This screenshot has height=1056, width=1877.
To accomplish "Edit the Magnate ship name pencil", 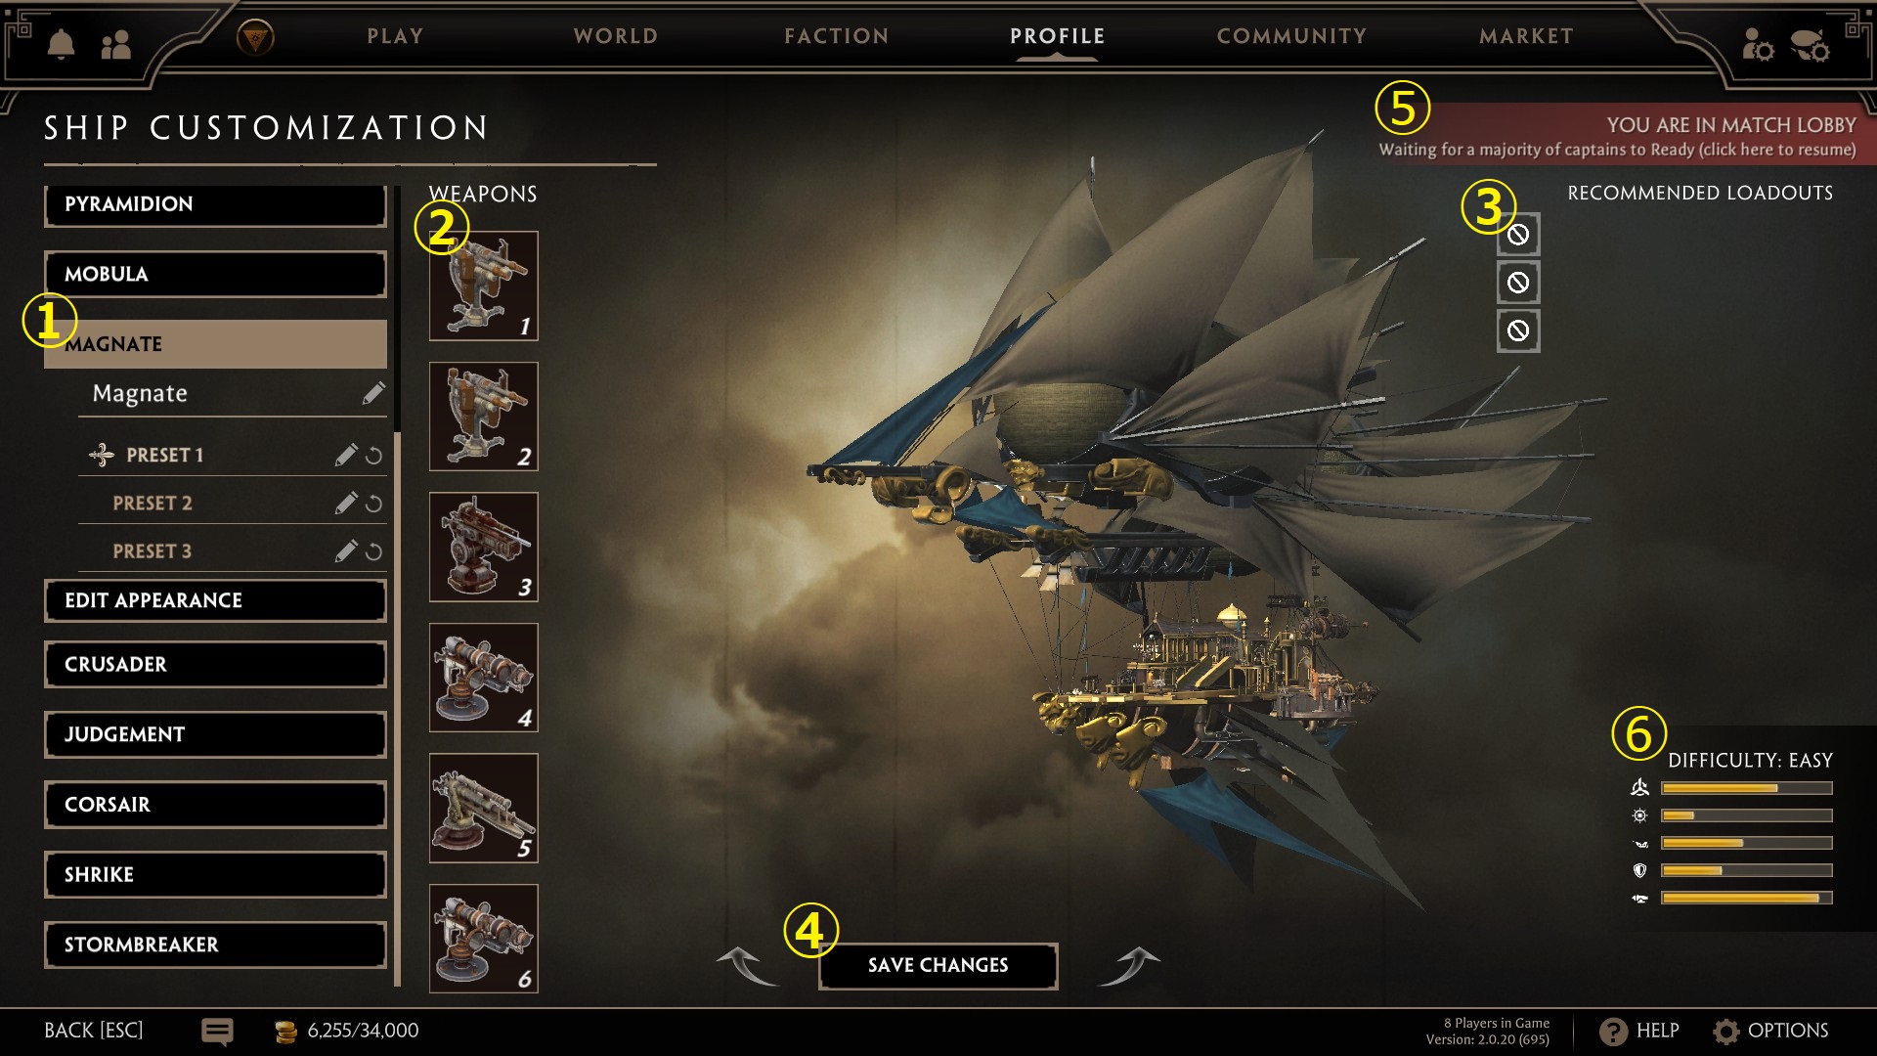I will tap(373, 393).
